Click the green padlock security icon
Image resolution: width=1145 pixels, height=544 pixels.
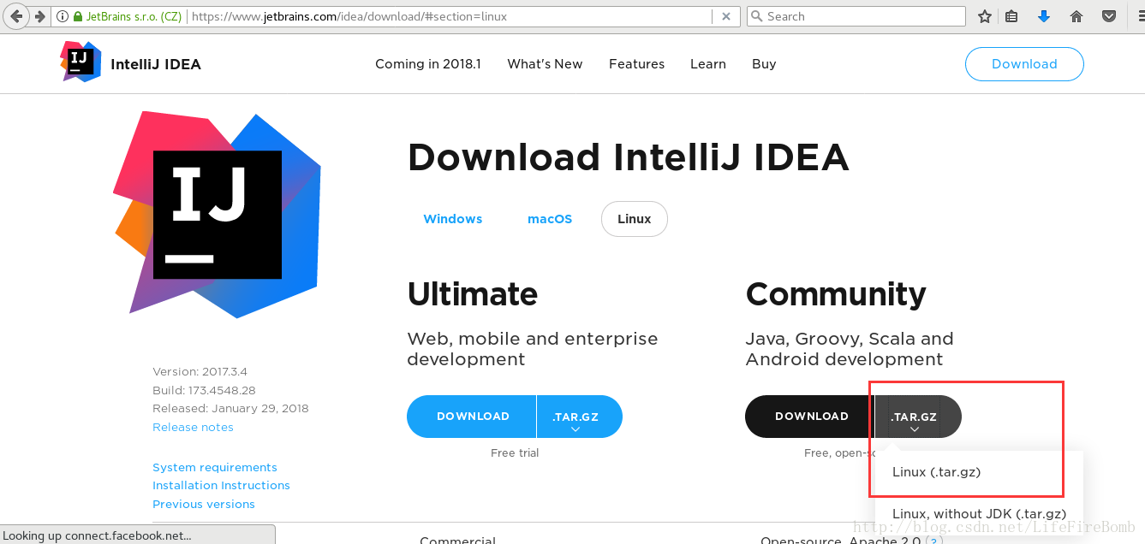click(78, 16)
